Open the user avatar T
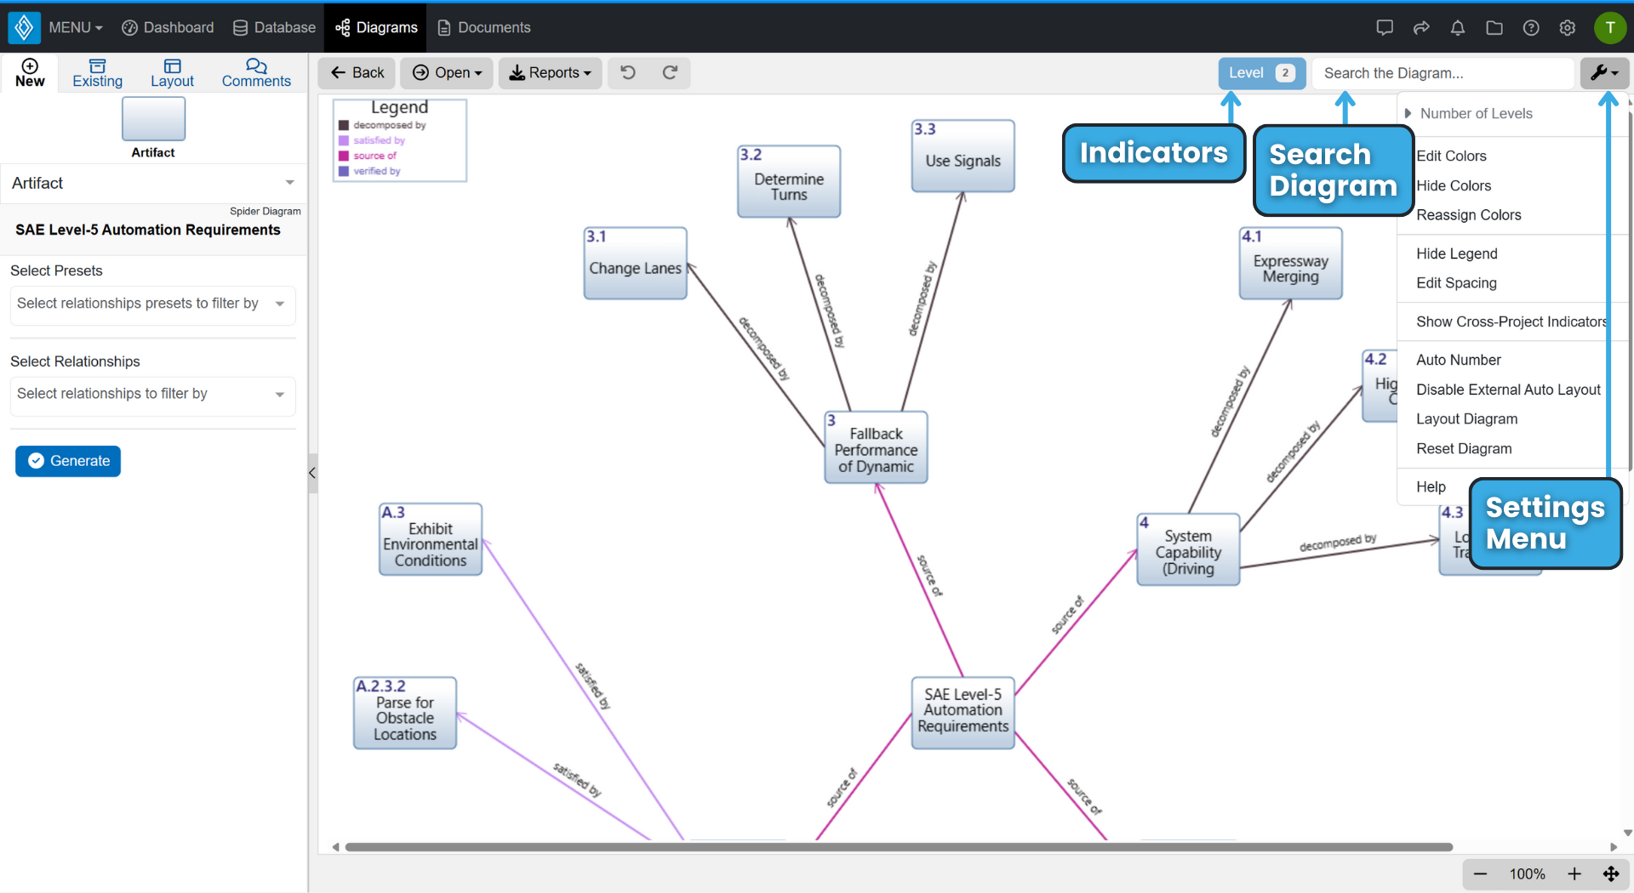The height and width of the screenshot is (893, 1634). (x=1610, y=27)
